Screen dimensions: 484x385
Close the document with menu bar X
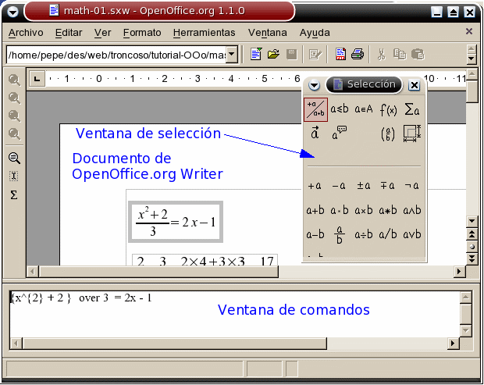point(469,31)
